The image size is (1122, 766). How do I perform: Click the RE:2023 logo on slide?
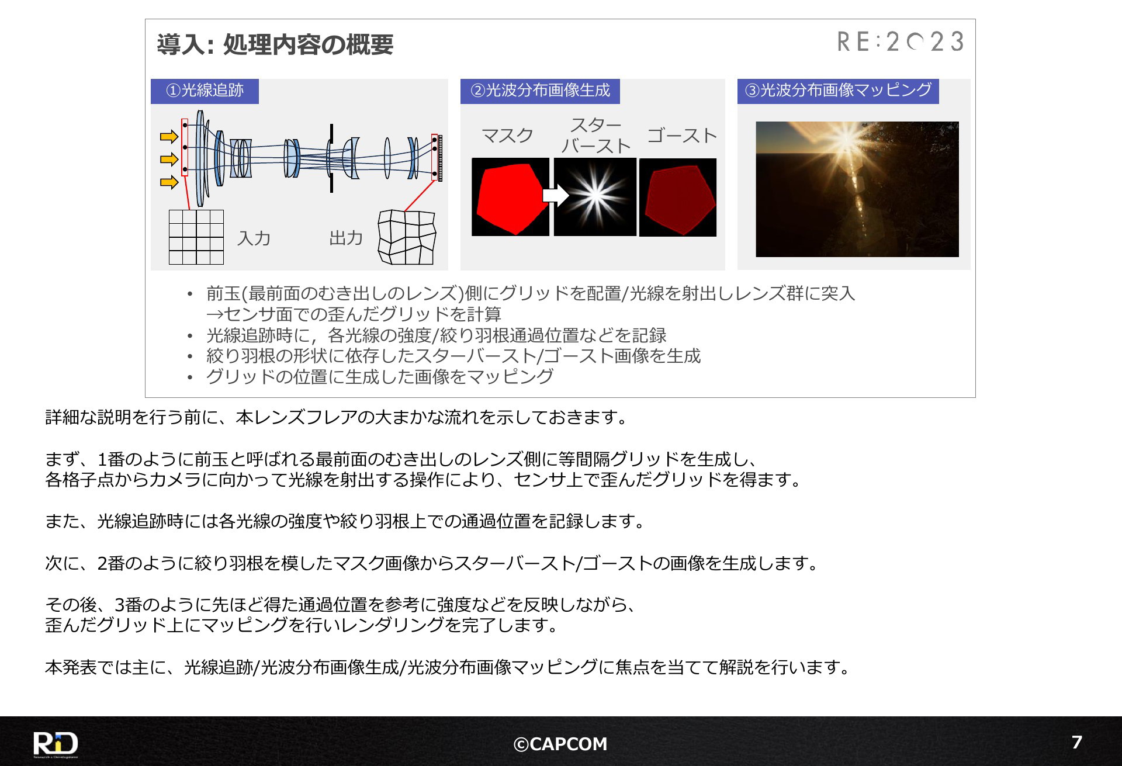901,42
